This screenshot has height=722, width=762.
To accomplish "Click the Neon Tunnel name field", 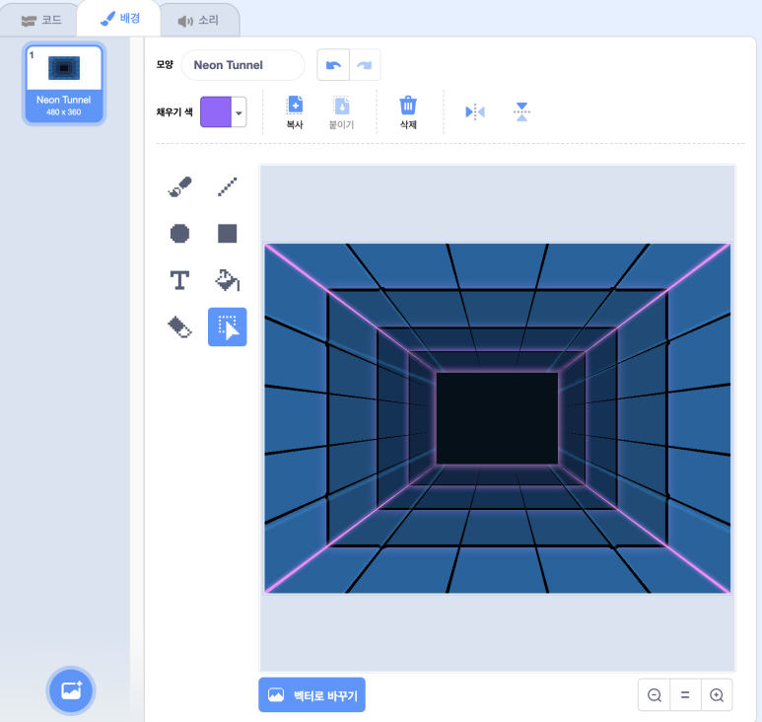I will [242, 65].
